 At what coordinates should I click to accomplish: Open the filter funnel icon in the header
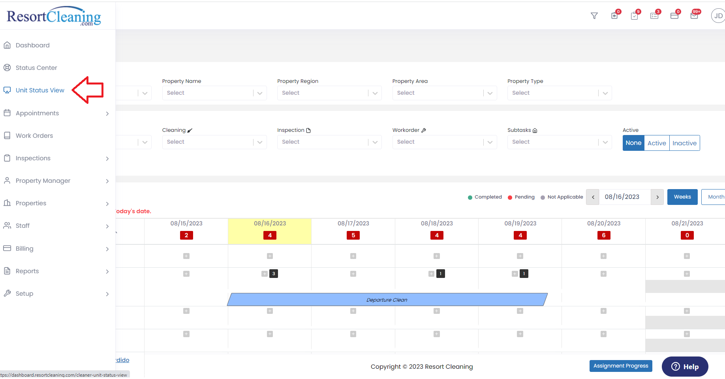pyautogui.click(x=594, y=15)
